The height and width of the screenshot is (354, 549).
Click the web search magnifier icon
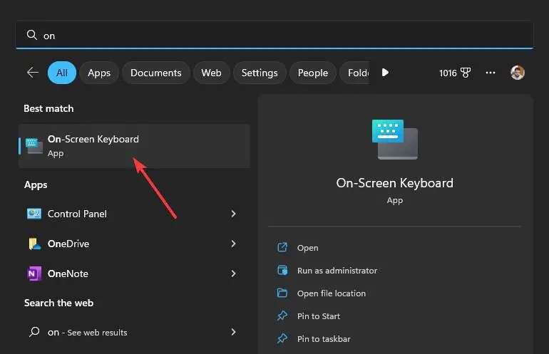pyautogui.click(x=34, y=332)
